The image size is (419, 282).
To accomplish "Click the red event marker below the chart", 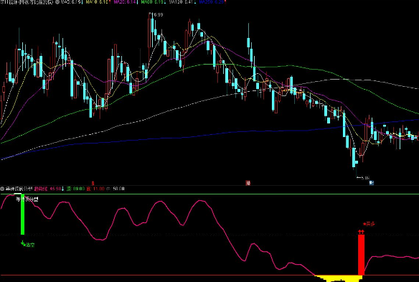I will click(x=248, y=183).
